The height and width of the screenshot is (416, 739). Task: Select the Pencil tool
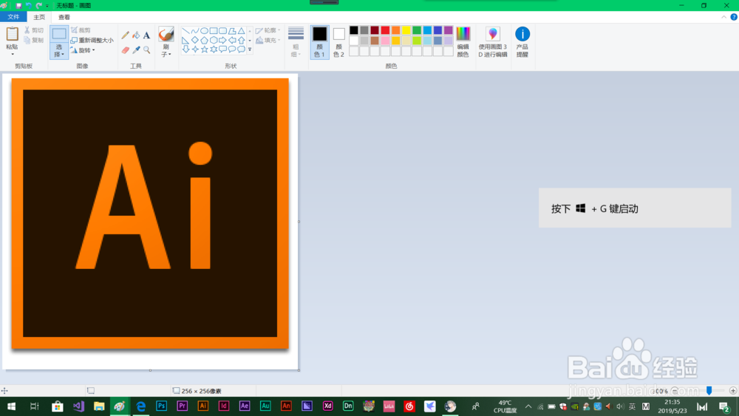(x=126, y=35)
